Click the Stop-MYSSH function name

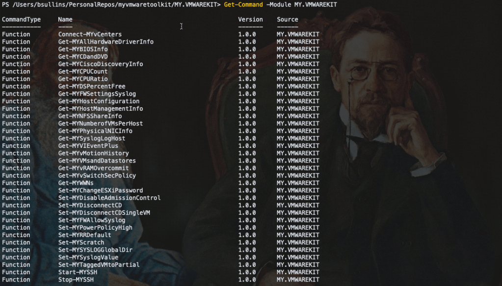coord(76,280)
